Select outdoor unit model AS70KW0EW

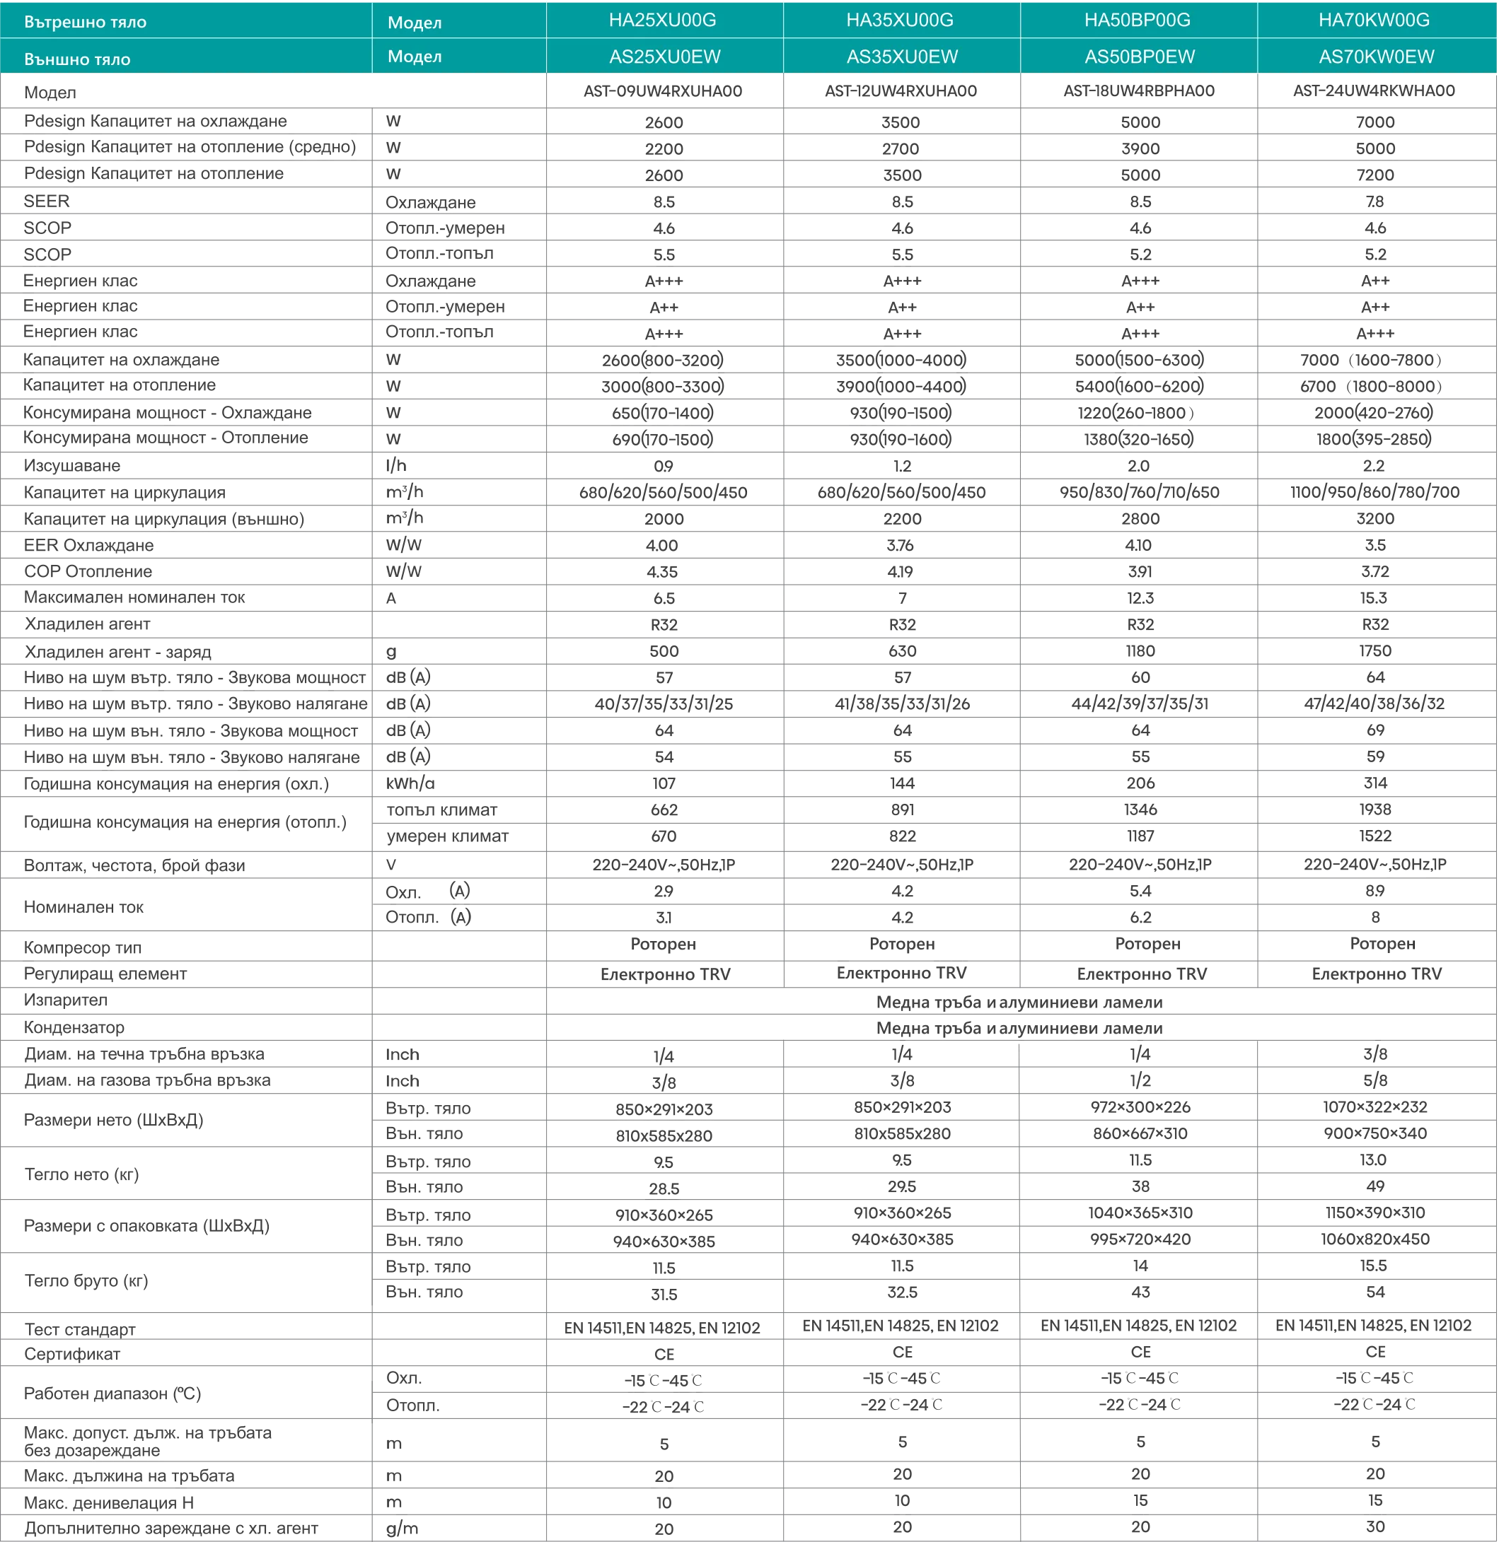[1377, 57]
